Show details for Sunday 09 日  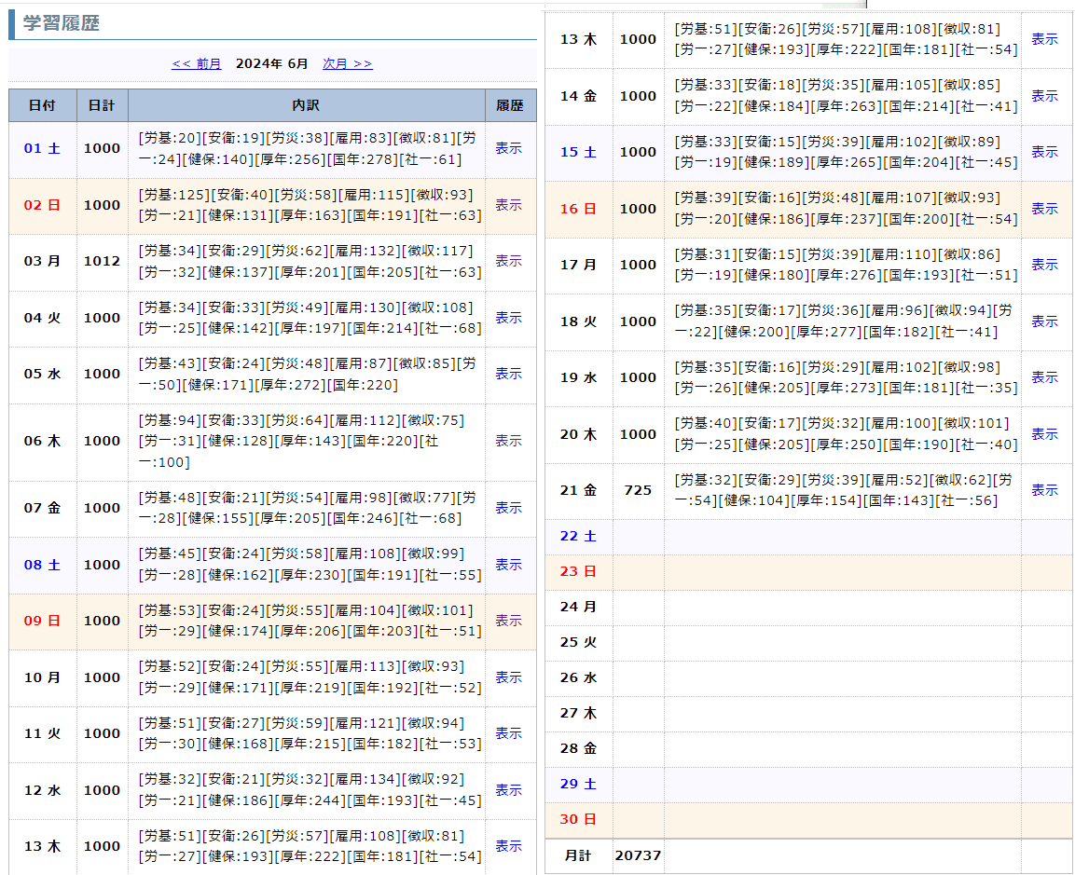coord(509,620)
